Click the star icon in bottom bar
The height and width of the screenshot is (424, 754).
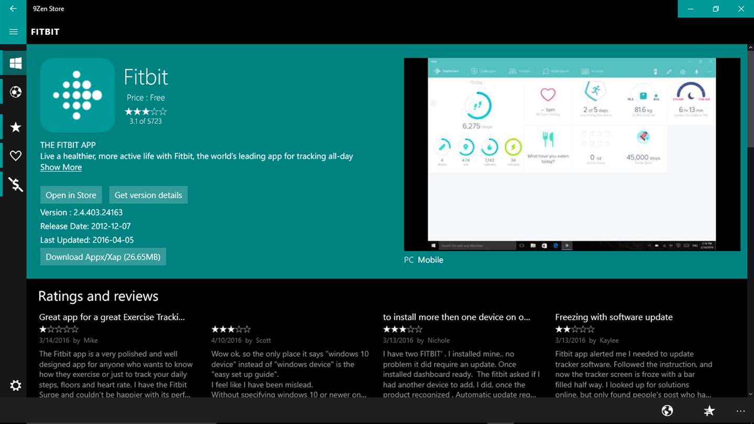coord(709,411)
